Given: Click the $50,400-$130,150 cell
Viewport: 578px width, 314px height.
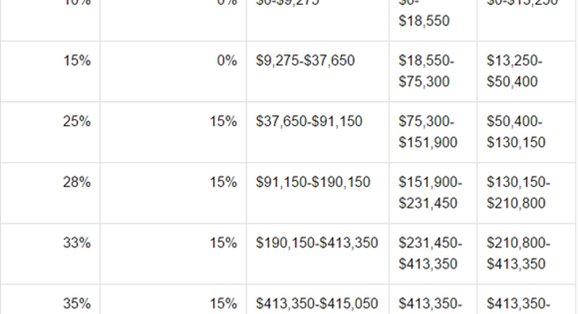Looking at the screenshot, I should [x=516, y=132].
